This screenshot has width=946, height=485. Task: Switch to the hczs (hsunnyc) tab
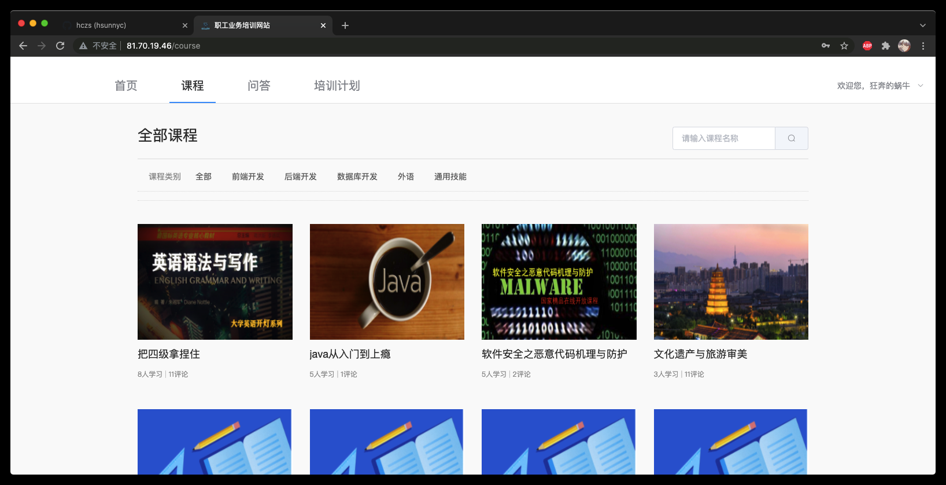point(124,25)
